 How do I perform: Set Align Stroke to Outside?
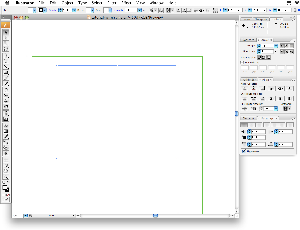click(x=269, y=57)
